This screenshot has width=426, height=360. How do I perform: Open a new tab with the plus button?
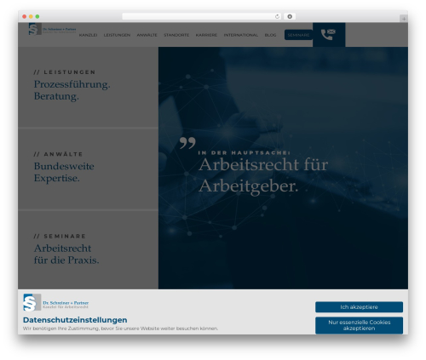tap(404, 19)
